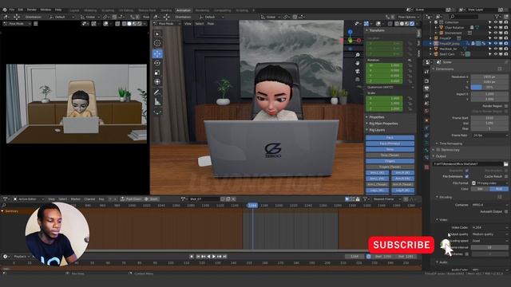The width and height of the screenshot is (511, 287).
Task: Toggle the BW color mode button
Action: click(x=481, y=189)
